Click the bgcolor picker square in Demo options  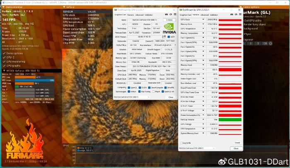(271, 43)
